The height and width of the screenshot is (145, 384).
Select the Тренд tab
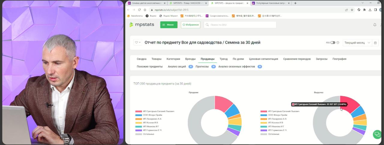click(x=223, y=59)
